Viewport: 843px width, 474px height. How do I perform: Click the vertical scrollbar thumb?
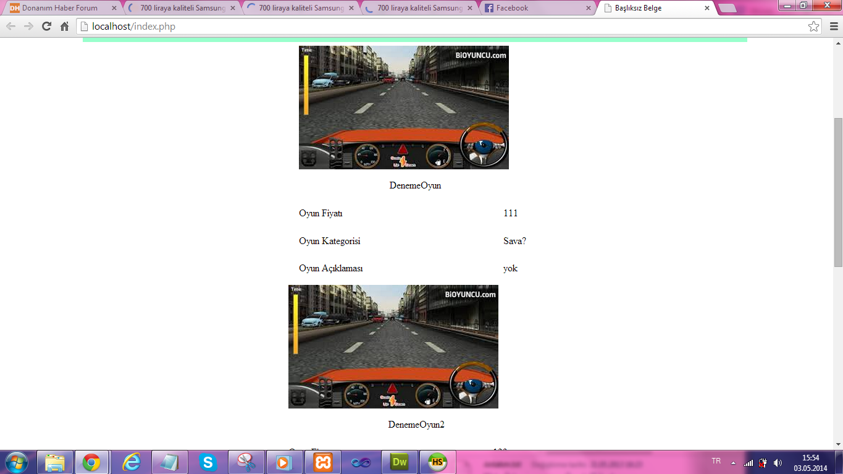pos(838,192)
